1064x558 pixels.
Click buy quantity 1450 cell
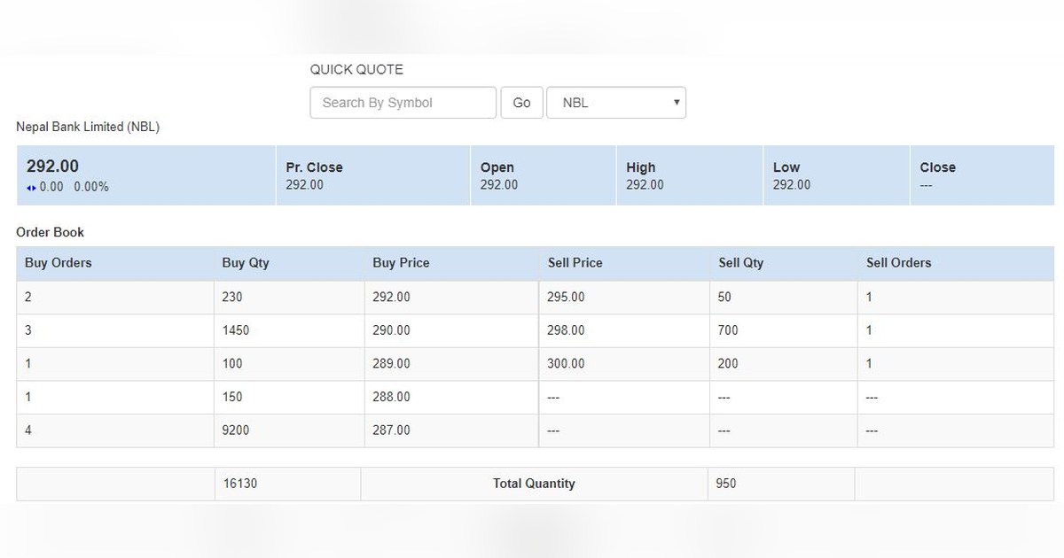289,330
